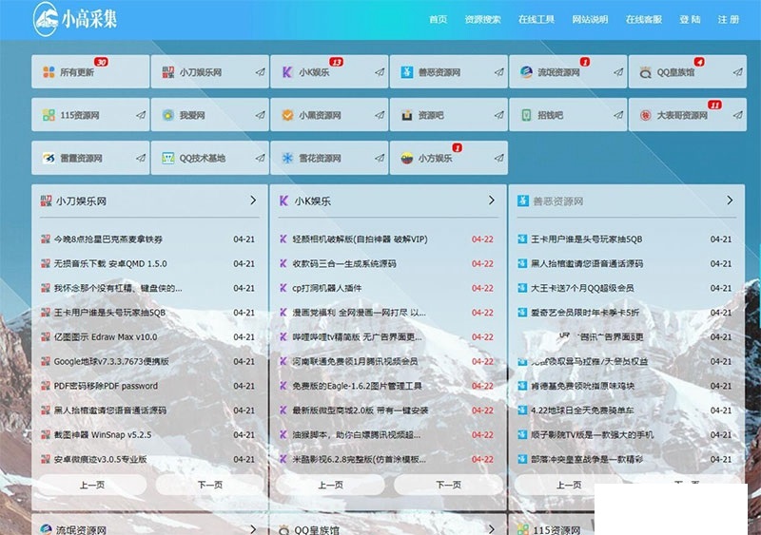This screenshot has height=535, width=761.
Task: Click the 我爱网 round icon
Action: (168, 115)
